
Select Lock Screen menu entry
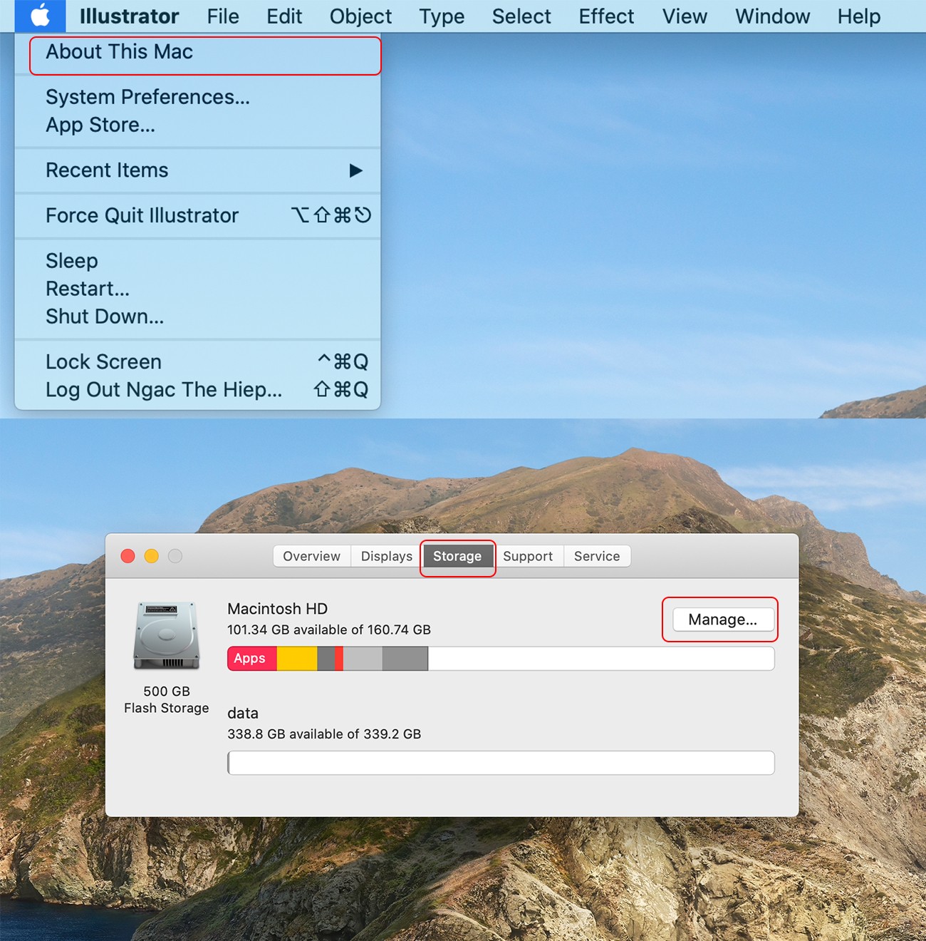197,362
